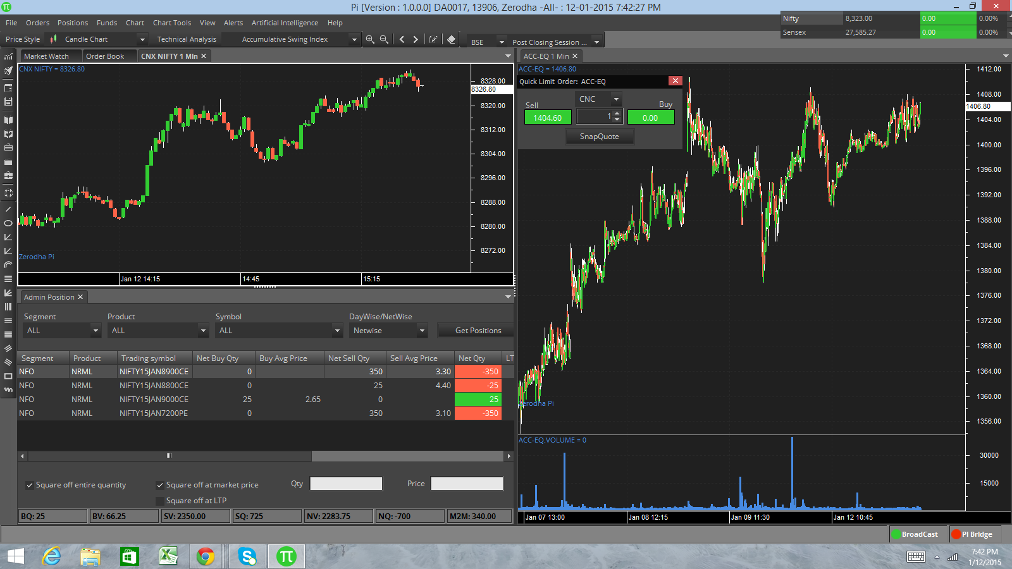Switch to the Order Book tab
1012x569 pixels.
coord(105,56)
